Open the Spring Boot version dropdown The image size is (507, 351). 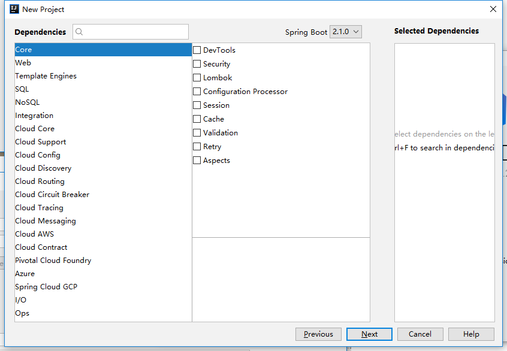[346, 32]
